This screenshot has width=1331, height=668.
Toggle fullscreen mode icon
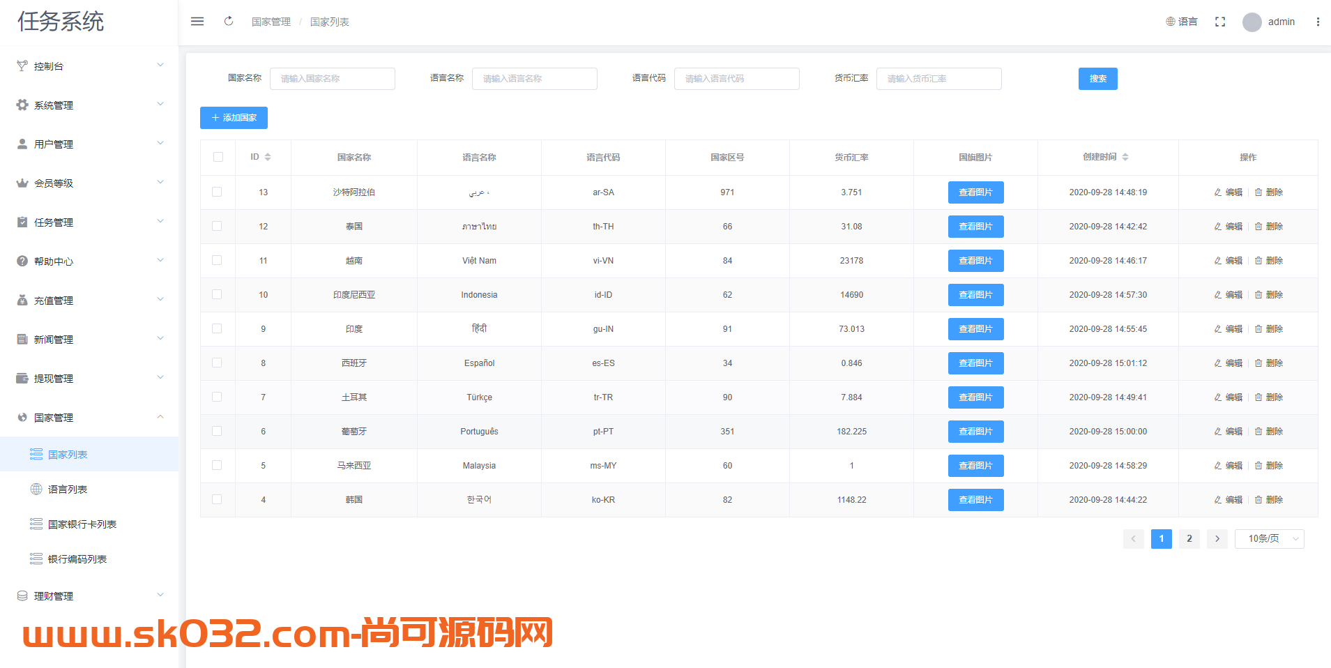click(x=1220, y=22)
